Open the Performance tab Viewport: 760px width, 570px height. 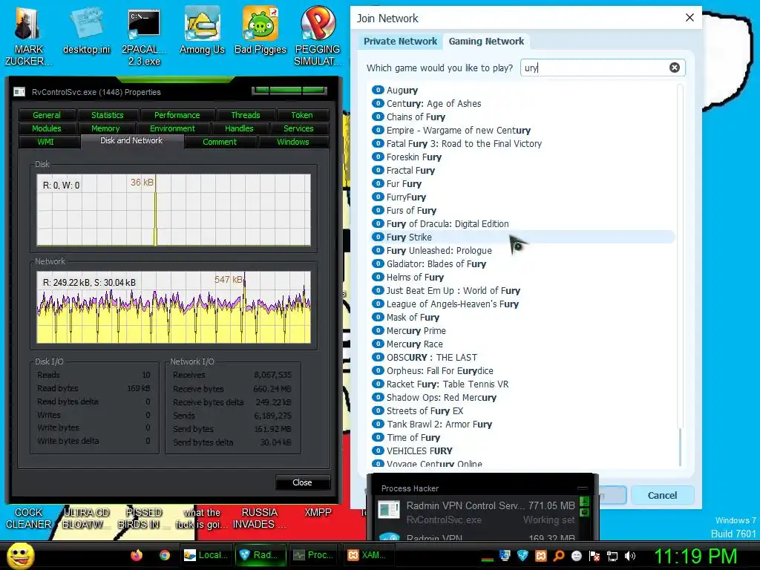177,115
